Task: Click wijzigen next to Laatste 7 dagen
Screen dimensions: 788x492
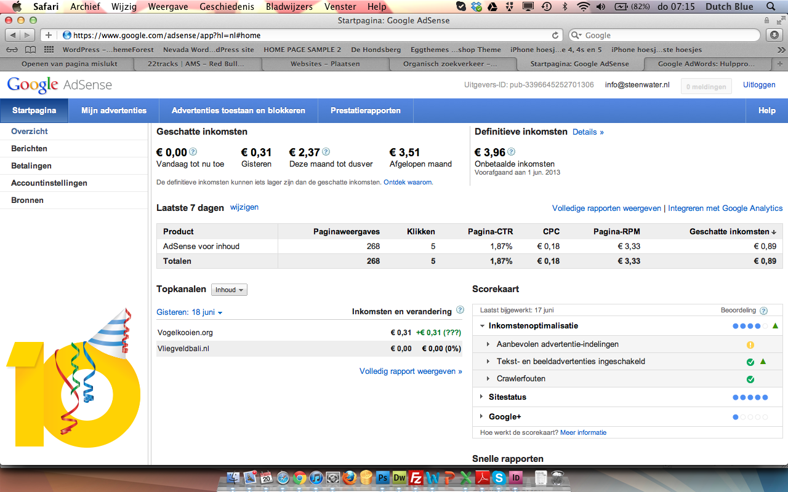Action: click(244, 207)
